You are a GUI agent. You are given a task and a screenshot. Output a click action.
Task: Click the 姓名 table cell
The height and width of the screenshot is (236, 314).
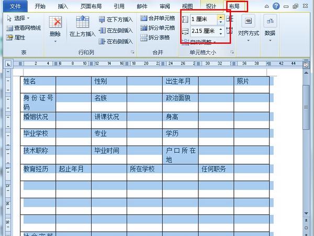point(38,85)
